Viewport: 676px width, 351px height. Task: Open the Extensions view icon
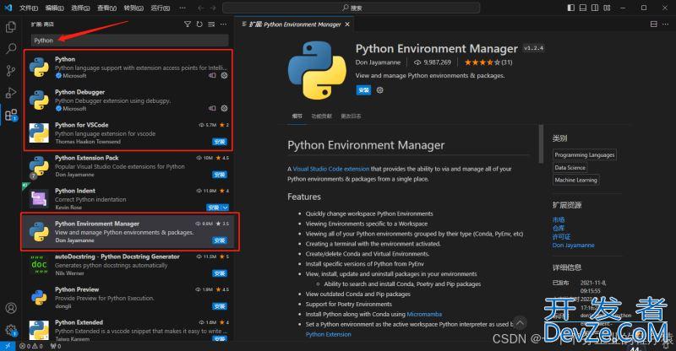(x=11, y=115)
